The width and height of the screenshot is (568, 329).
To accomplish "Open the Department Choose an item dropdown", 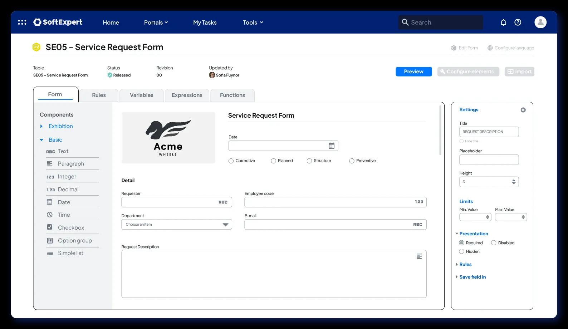I will pos(177,224).
